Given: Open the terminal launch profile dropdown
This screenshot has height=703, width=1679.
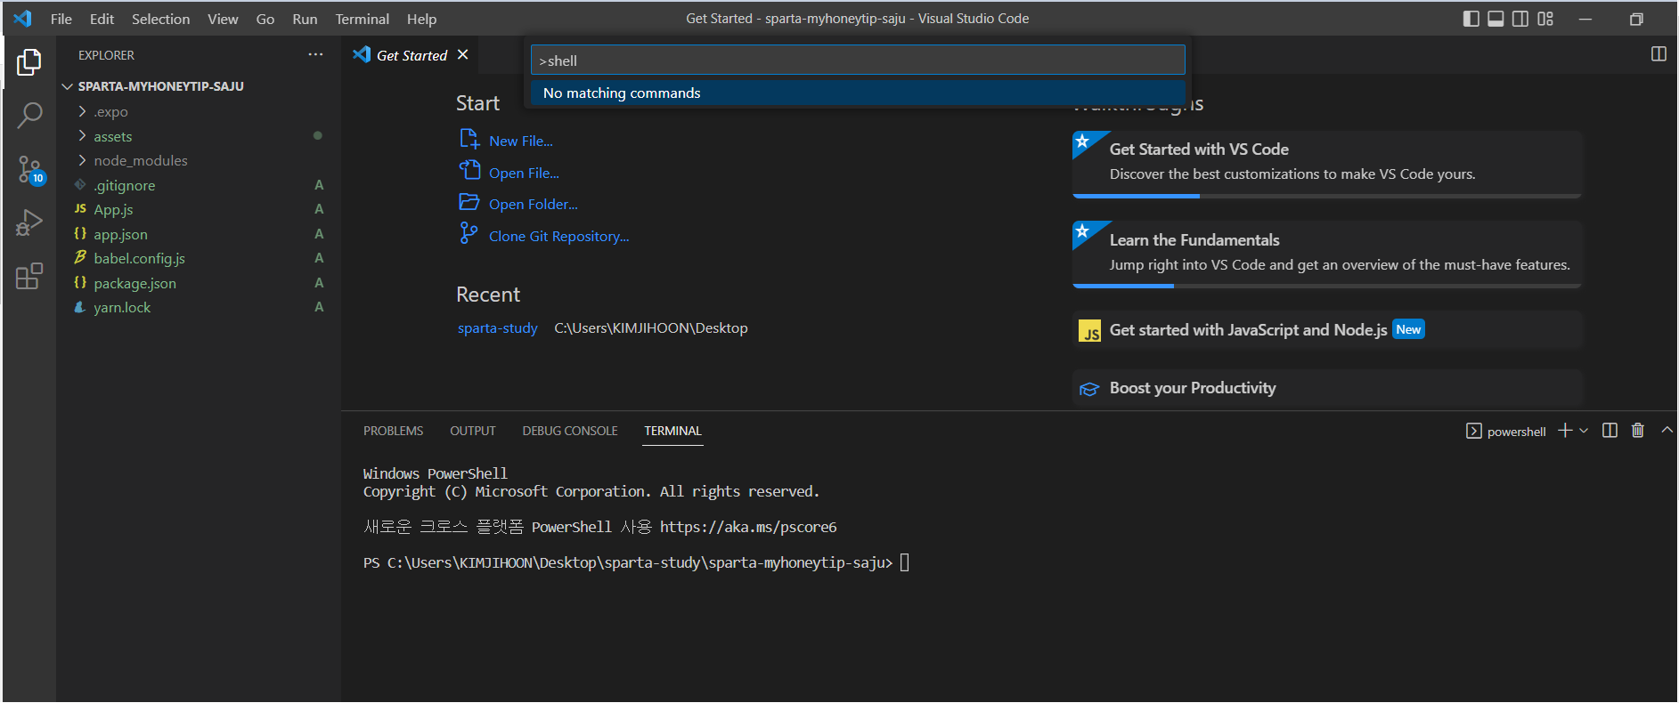Looking at the screenshot, I should click(x=1584, y=431).
